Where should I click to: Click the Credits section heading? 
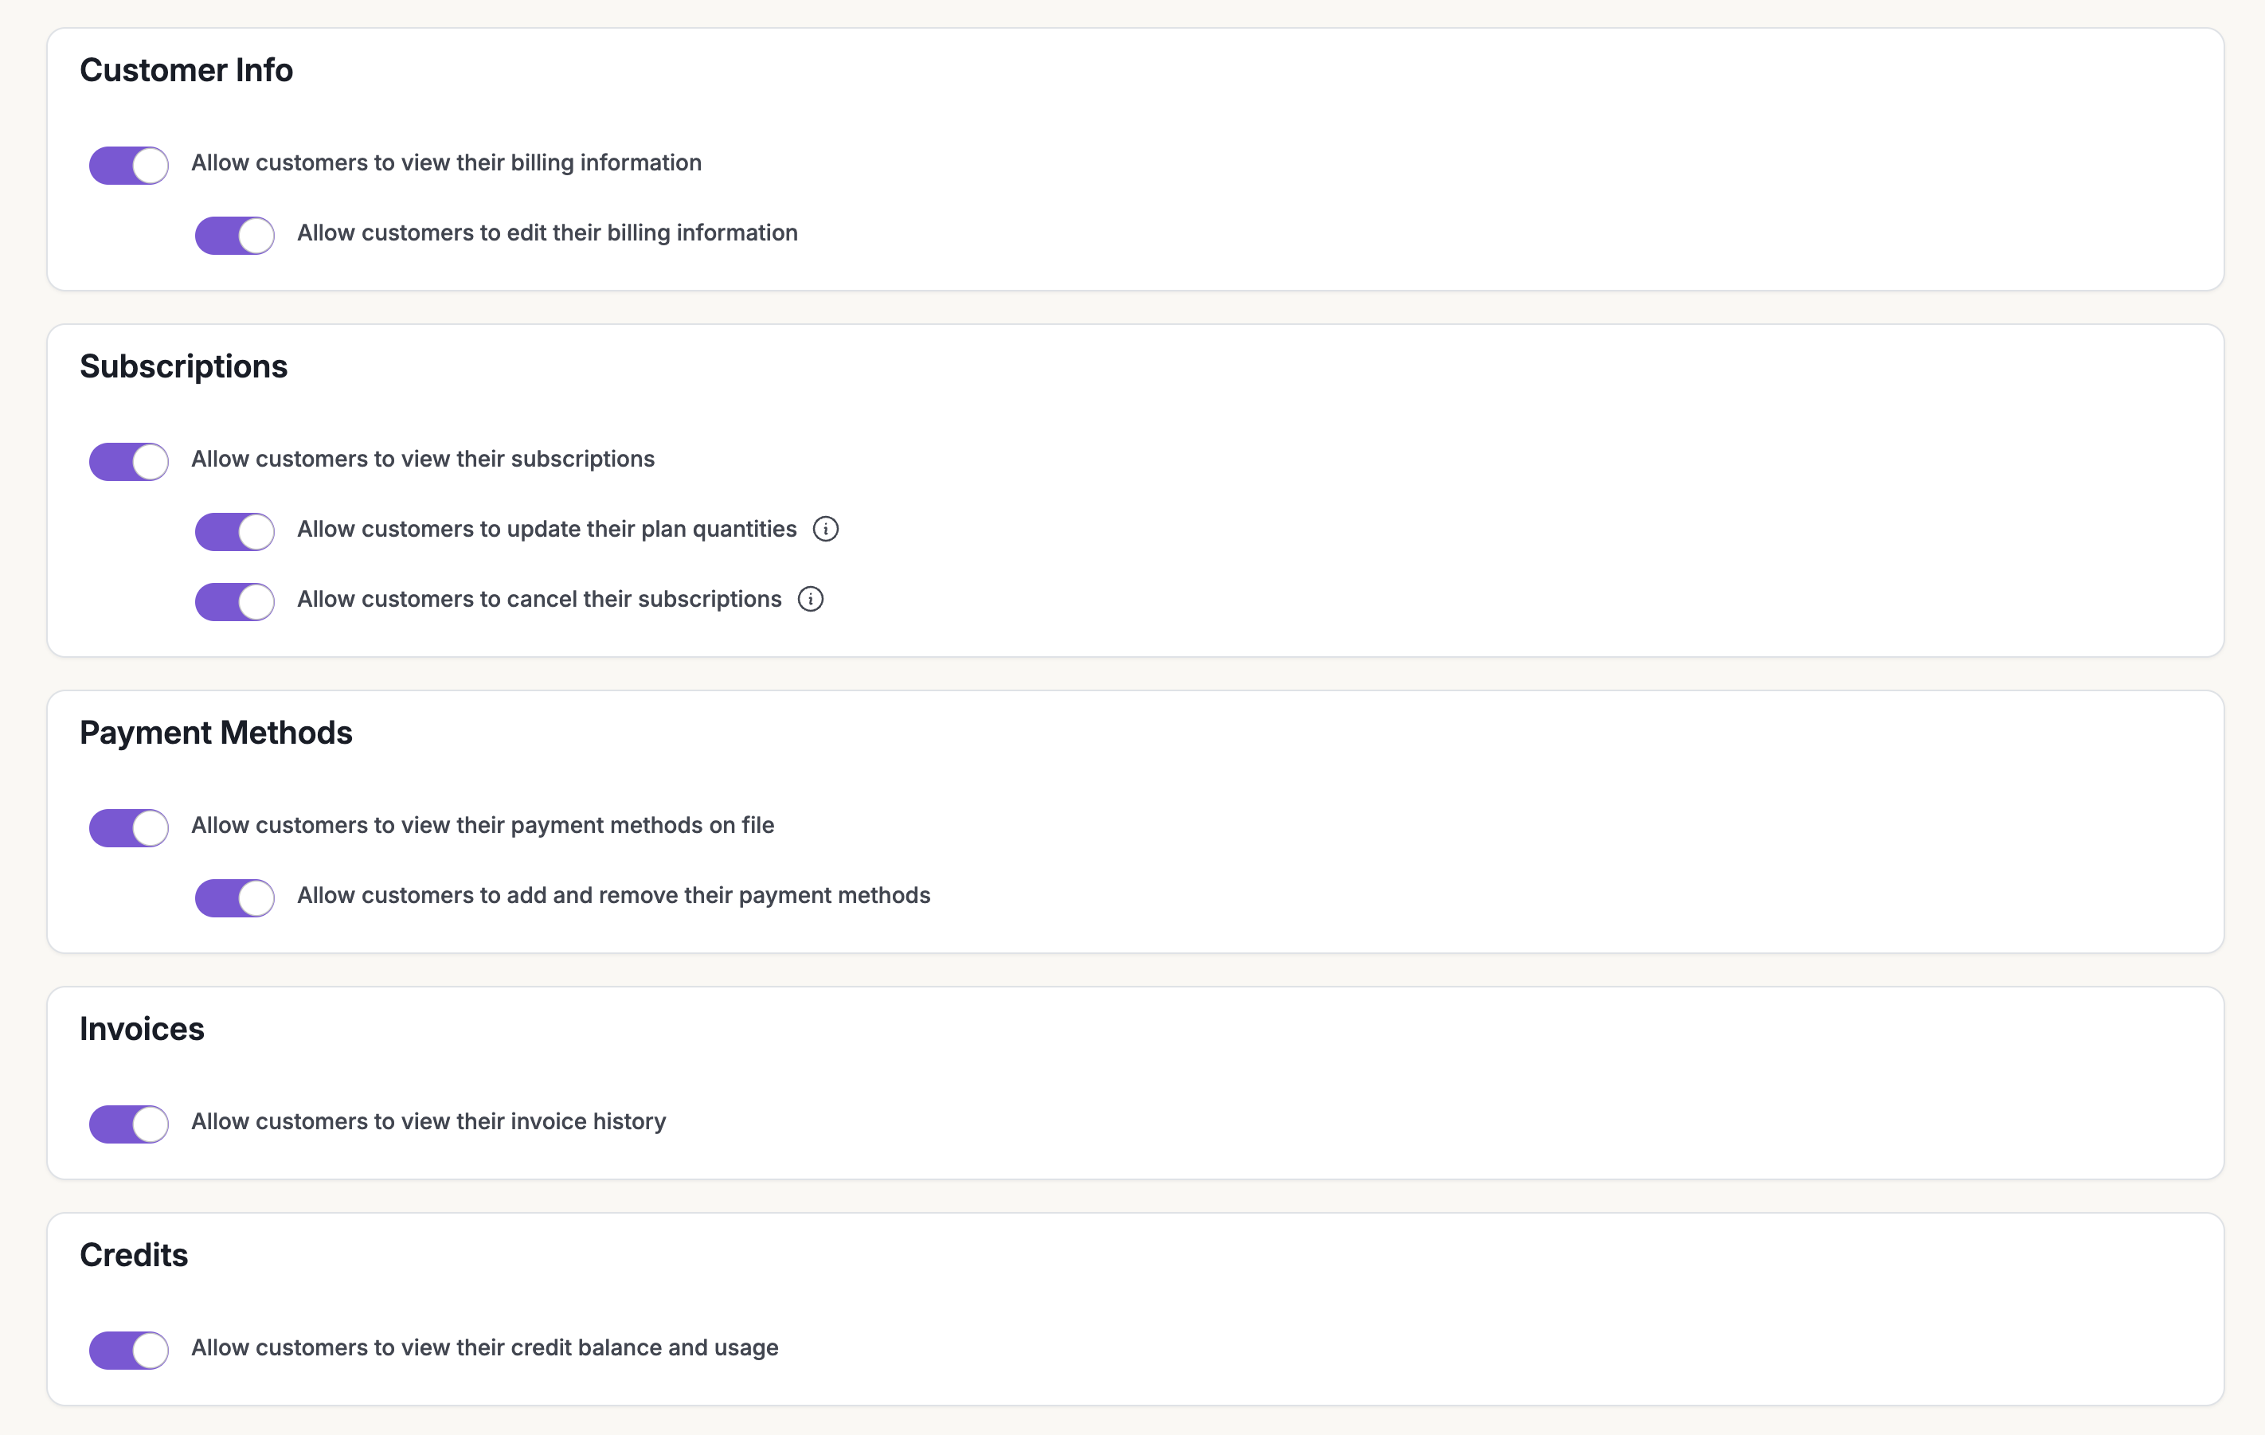click(x=134, y=1255)
